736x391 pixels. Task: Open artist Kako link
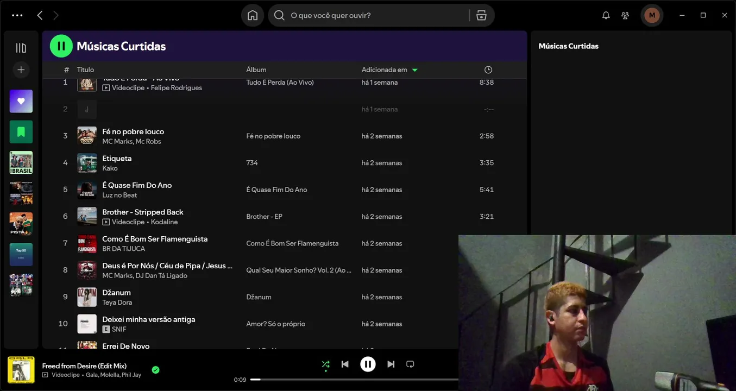coord(110,168)
